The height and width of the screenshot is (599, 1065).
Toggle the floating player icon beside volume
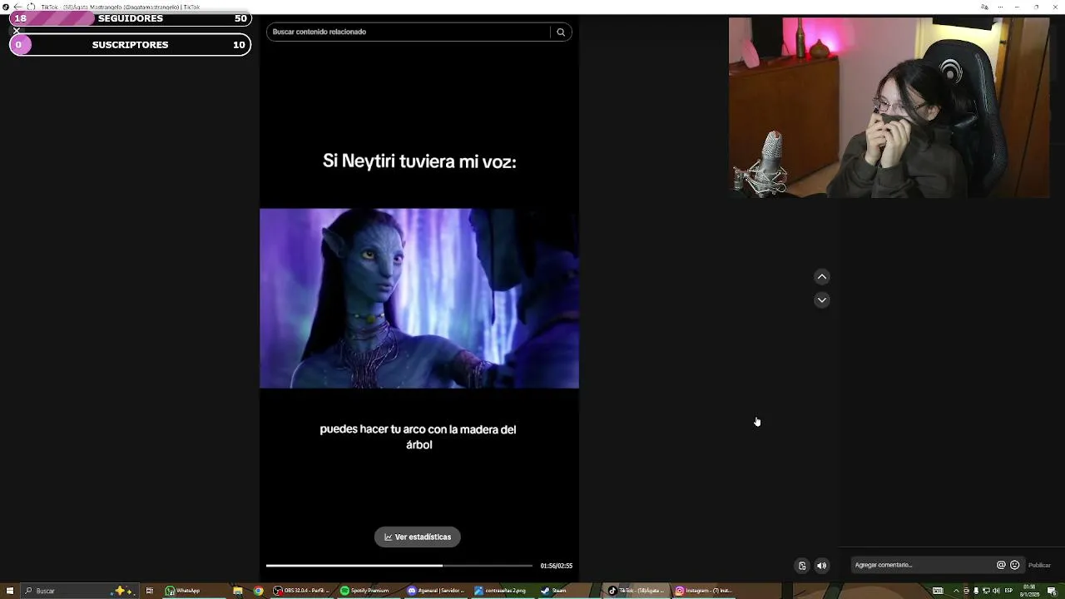point(802,566)
